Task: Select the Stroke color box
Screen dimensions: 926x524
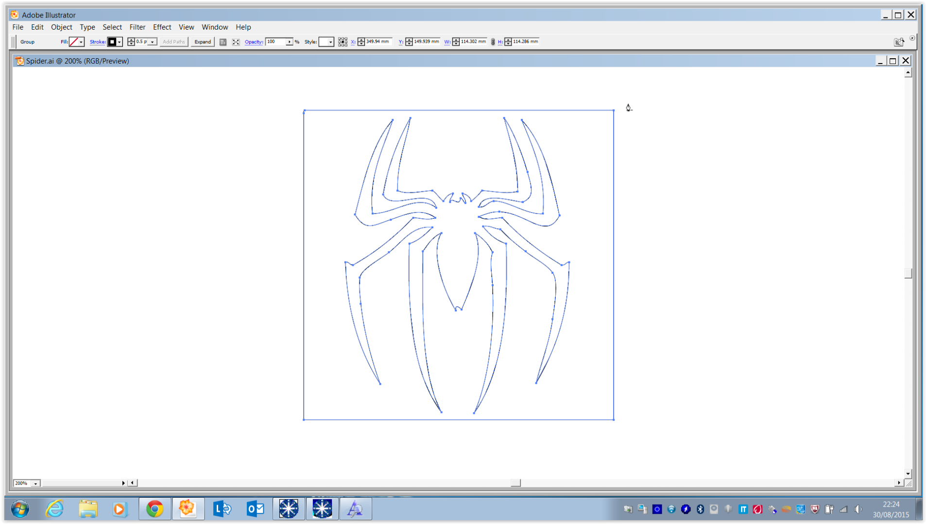Action: (112, 42)
